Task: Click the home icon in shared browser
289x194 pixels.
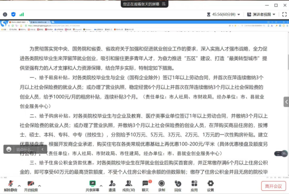Action: click(x=21, y=26)
